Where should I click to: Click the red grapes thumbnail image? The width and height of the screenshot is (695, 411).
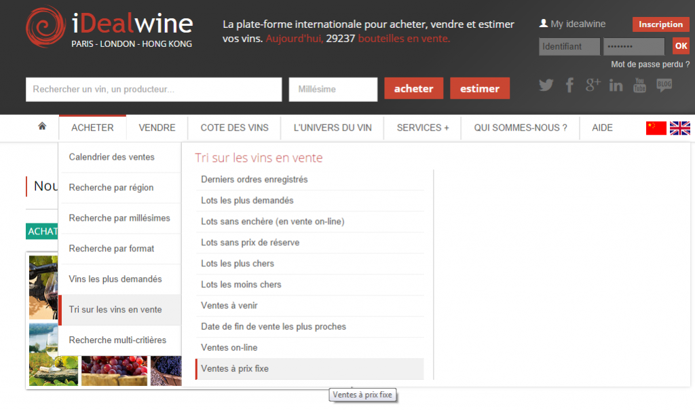point(114,371)
